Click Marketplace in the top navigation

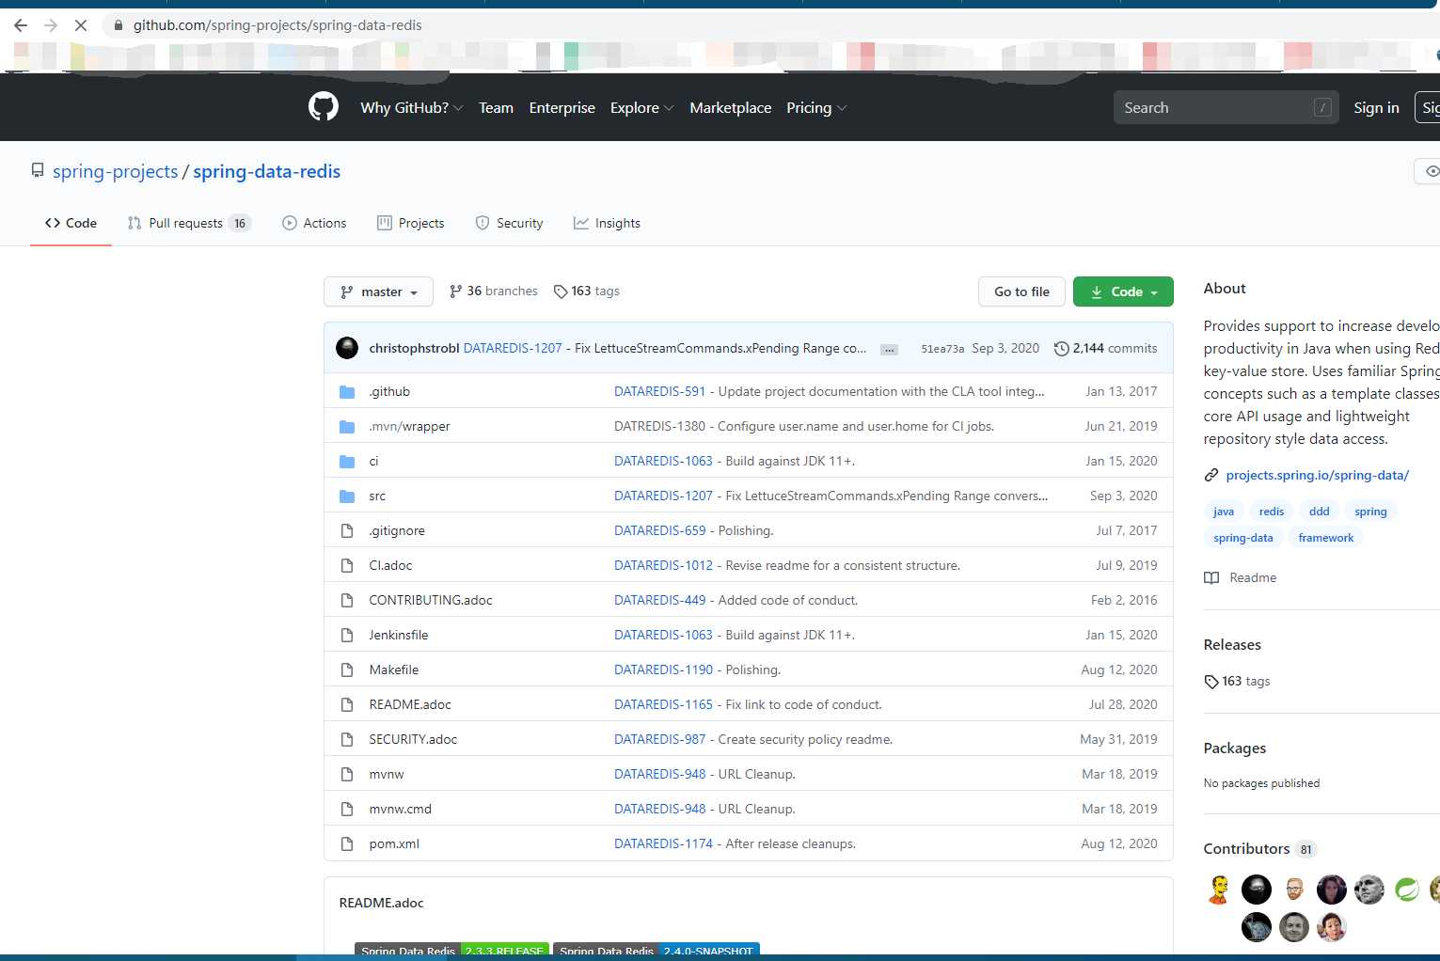click(730, 107)
